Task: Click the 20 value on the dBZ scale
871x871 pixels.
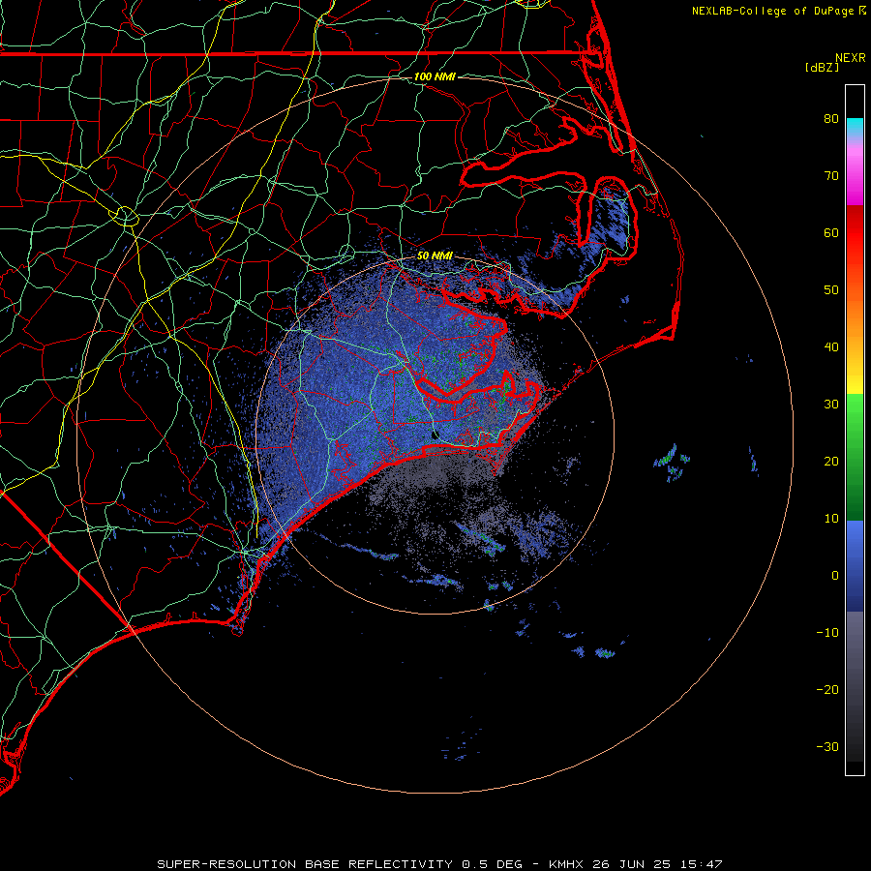Action: click(x=831, y=461)
